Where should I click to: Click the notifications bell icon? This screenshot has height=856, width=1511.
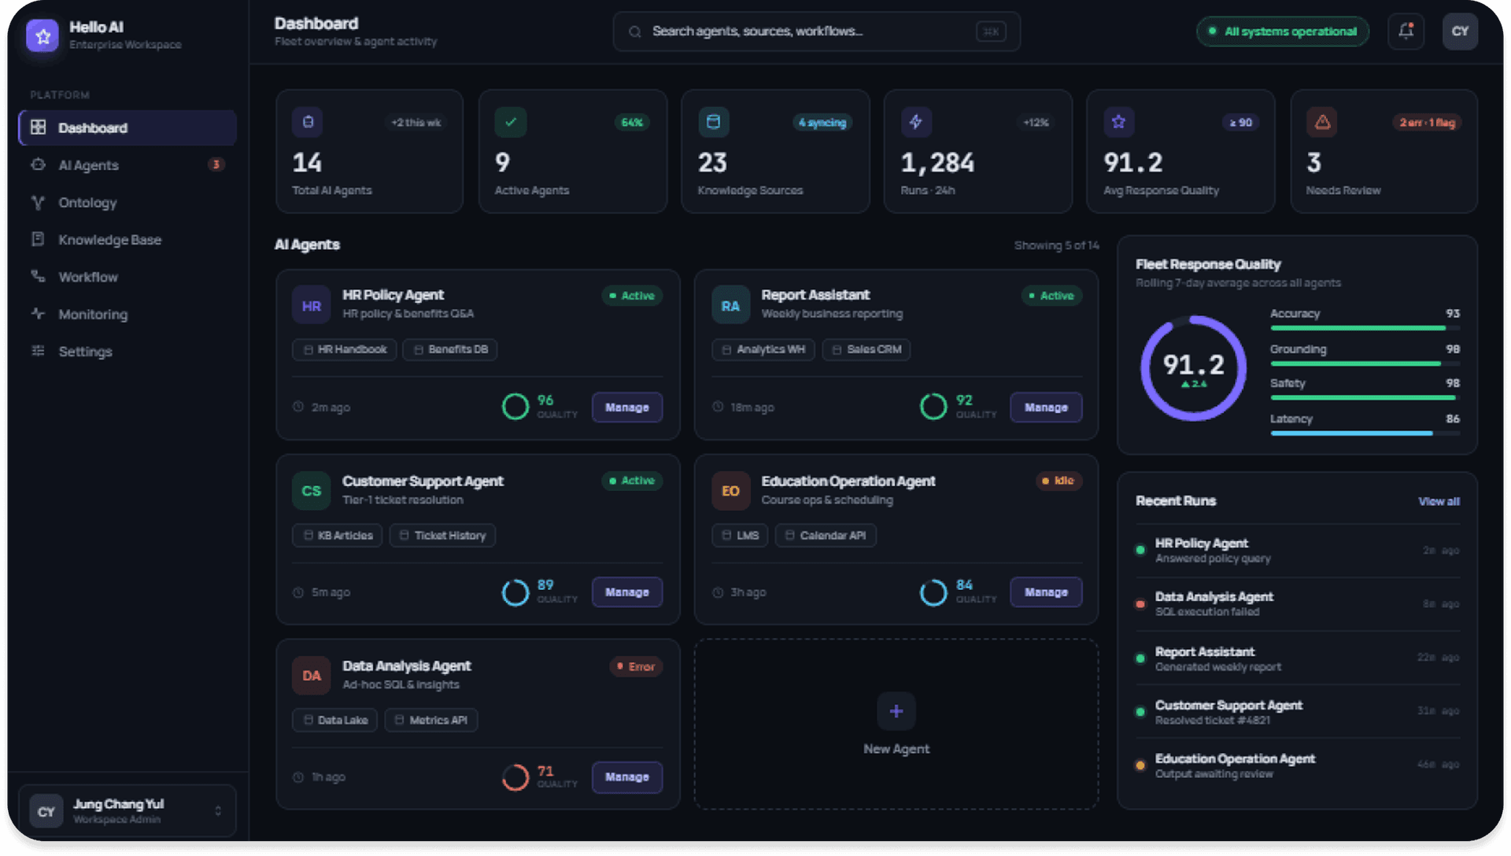coord(1406,31)
